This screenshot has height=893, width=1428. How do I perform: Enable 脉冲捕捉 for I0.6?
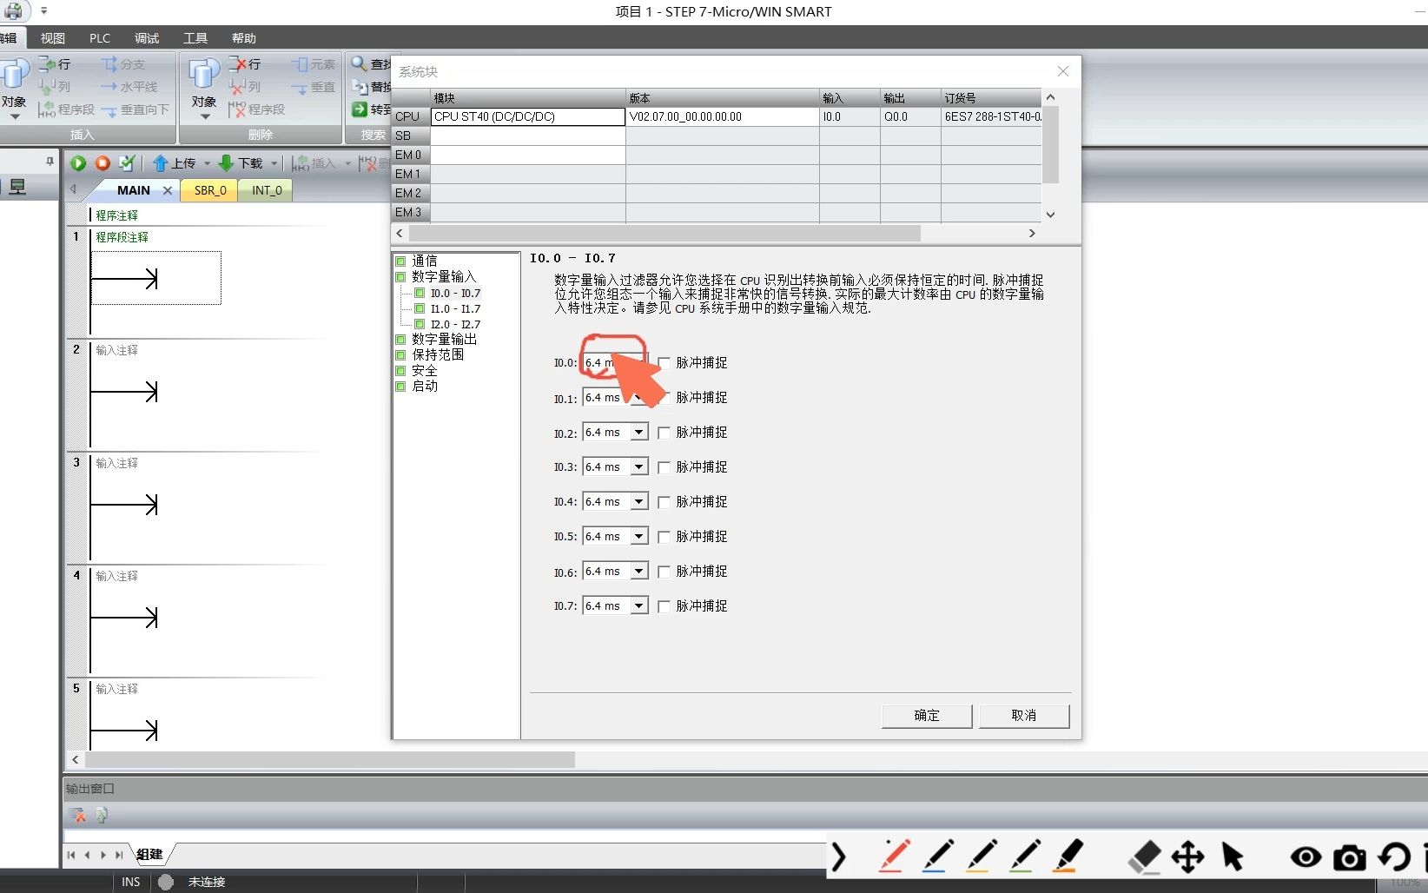(664, 572)
